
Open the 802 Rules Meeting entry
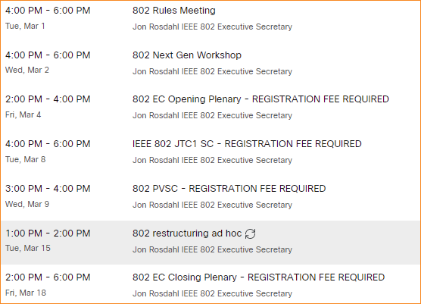pyautogui.click(x=174, y=11)
